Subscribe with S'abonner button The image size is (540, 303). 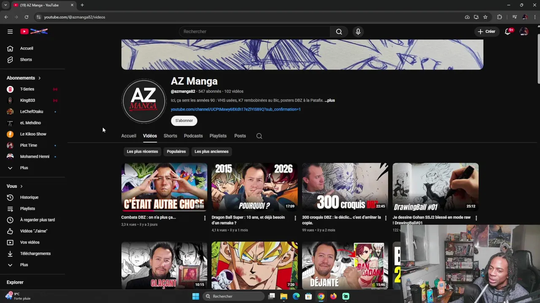(x=184, y=121)
